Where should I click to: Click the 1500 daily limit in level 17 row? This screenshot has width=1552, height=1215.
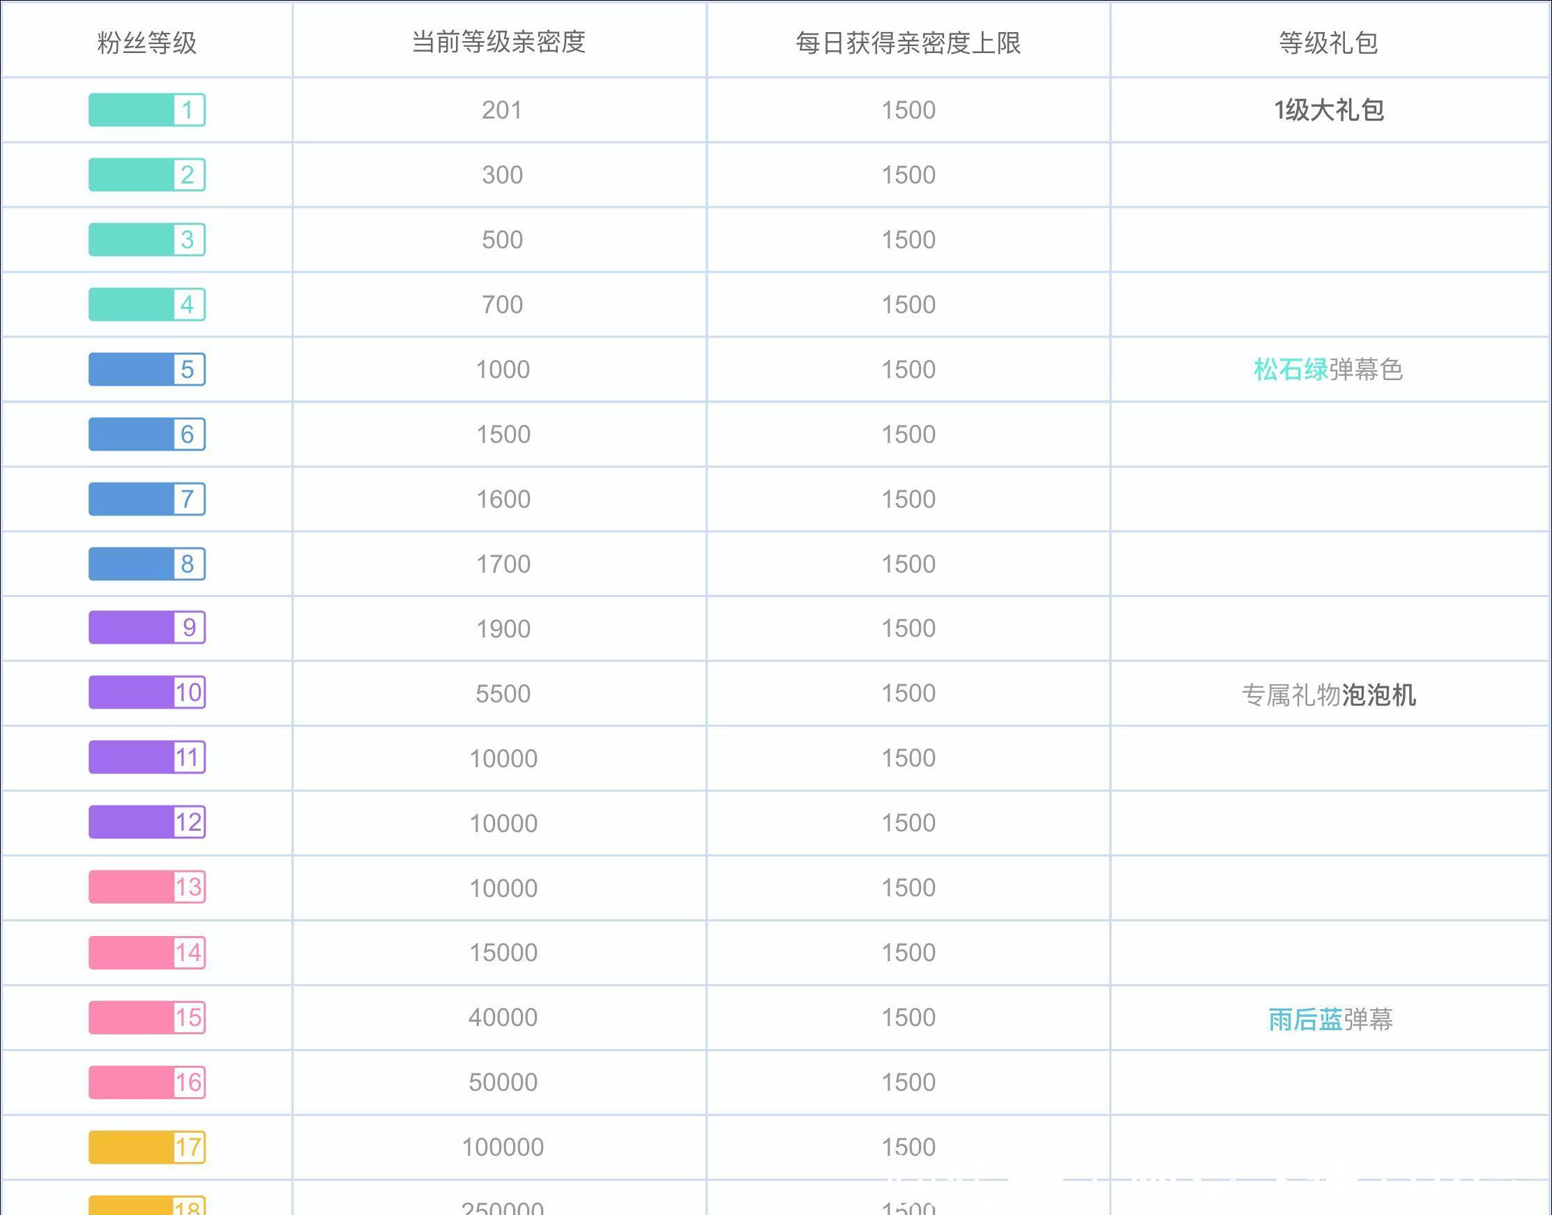coord(908,1147)
